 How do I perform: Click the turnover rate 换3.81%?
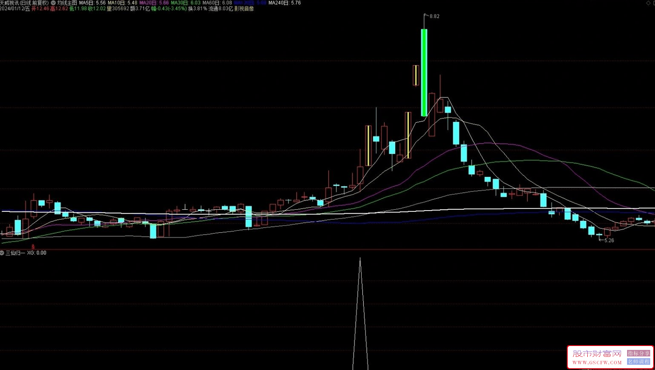(197, 9)
